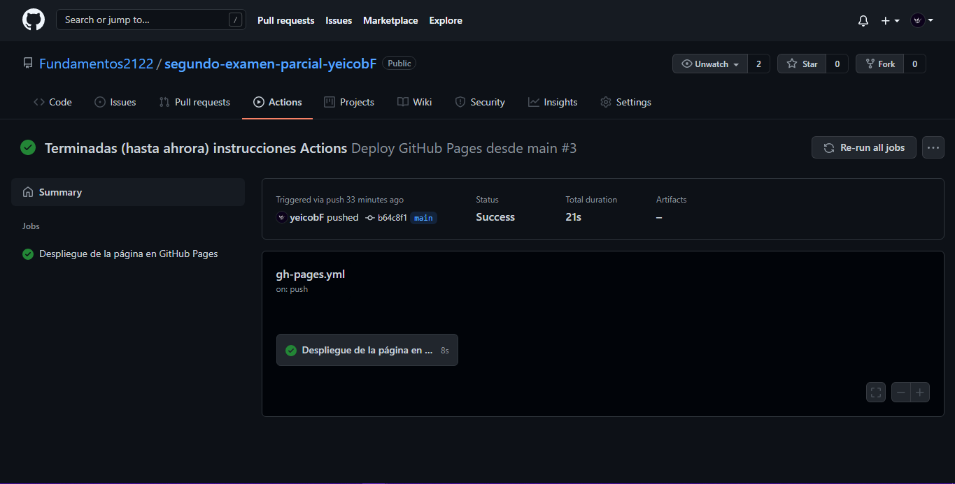Screen dimensions: 955x484
Task: Fork the repository
Action: coord(879,64)
